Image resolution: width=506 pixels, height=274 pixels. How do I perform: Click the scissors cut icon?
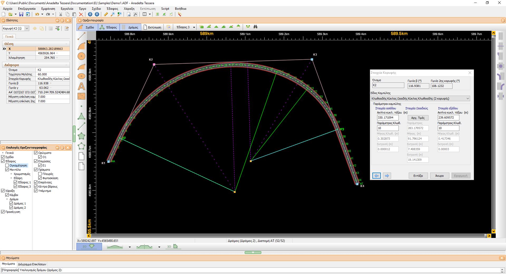[x=61, y=14]
